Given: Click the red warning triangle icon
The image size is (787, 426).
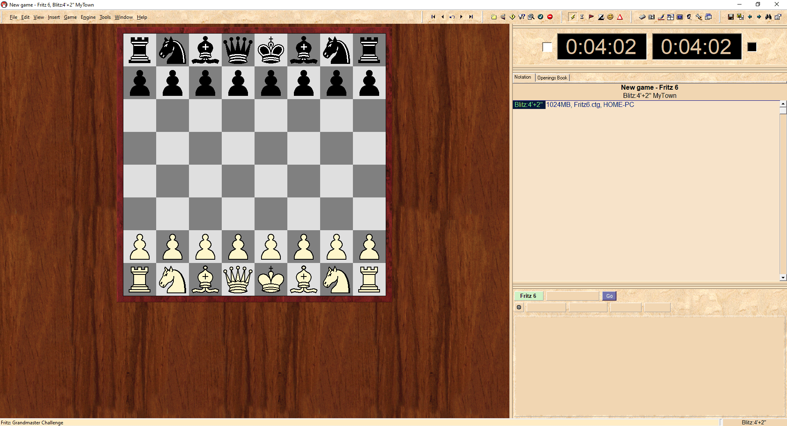Looking at the screenshot, I should pos(620,17).
